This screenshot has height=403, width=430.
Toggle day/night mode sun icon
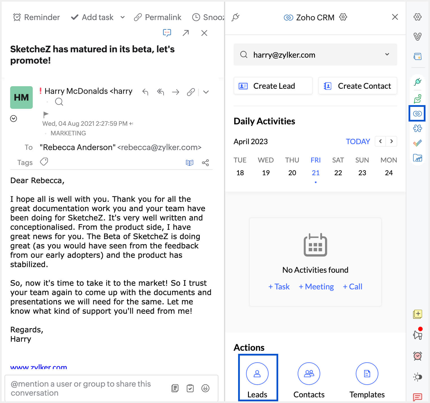point(418,377)
